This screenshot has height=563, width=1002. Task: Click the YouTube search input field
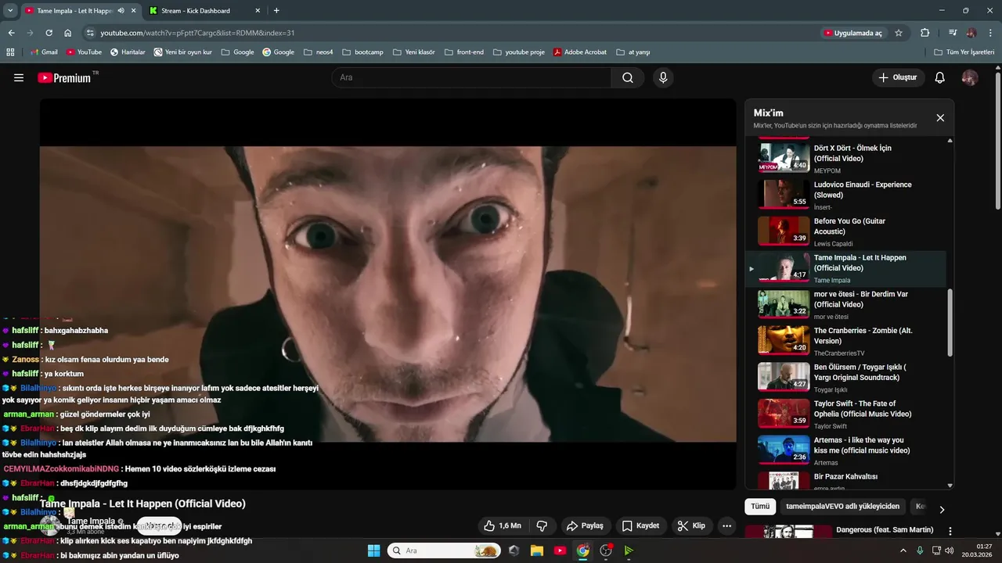pyautogui.click(x=471, y=77)
